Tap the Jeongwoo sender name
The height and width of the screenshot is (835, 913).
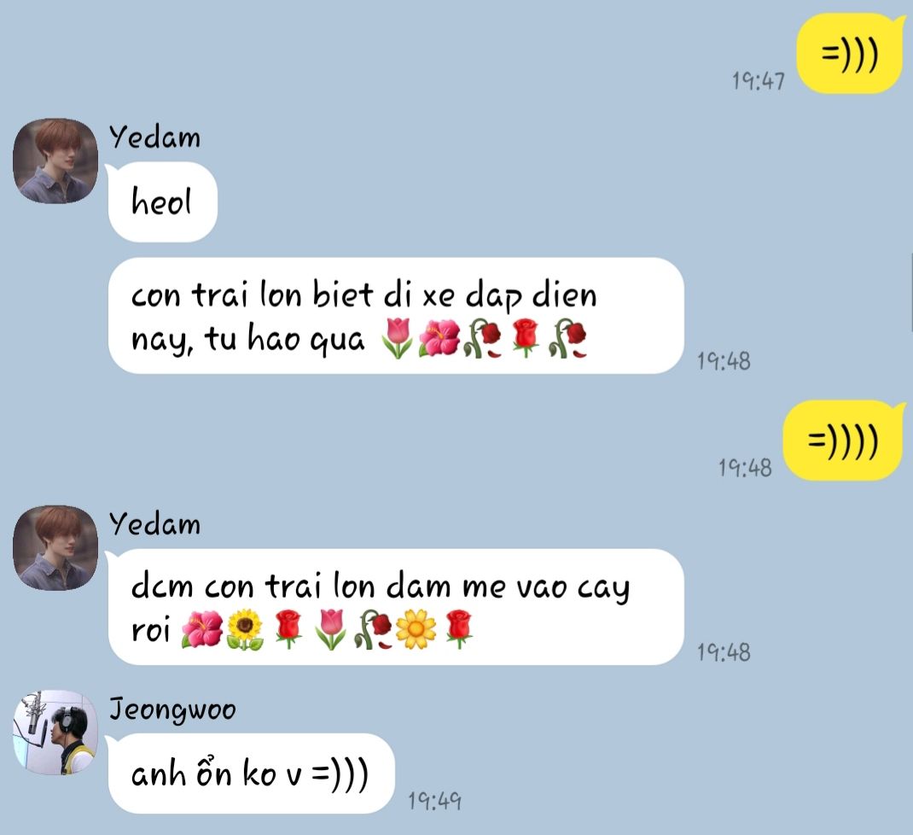[x=172, y=710]
